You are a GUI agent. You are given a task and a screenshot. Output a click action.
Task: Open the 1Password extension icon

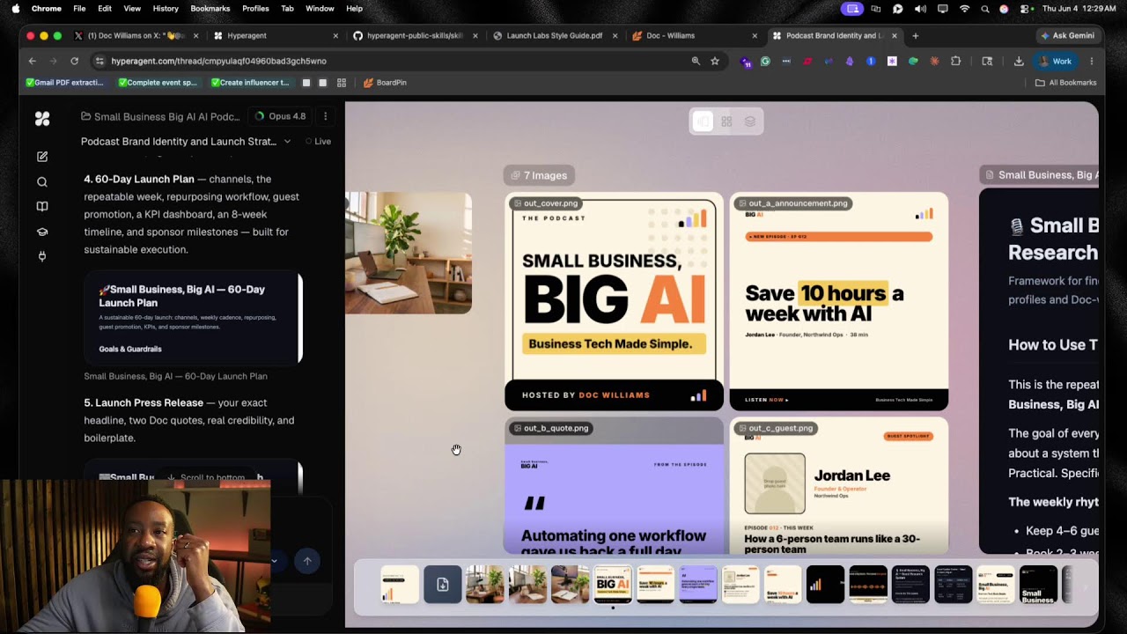(x=871, y=62)
